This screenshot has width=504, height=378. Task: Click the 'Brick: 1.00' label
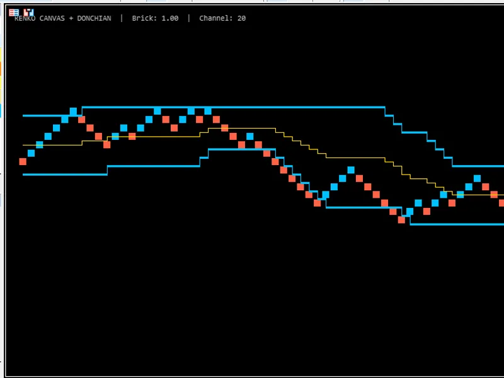(155, 18)
